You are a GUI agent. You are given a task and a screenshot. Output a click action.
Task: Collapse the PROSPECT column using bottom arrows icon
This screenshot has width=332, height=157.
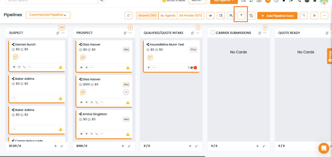(x=129, y=146)
